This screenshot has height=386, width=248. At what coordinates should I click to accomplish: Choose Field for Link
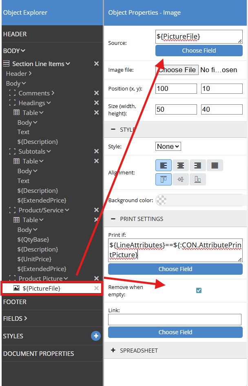point(175,332)
